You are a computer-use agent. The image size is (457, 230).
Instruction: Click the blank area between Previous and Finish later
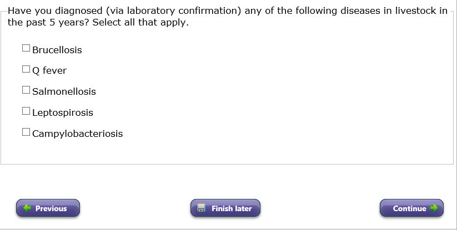pos(135,208)
